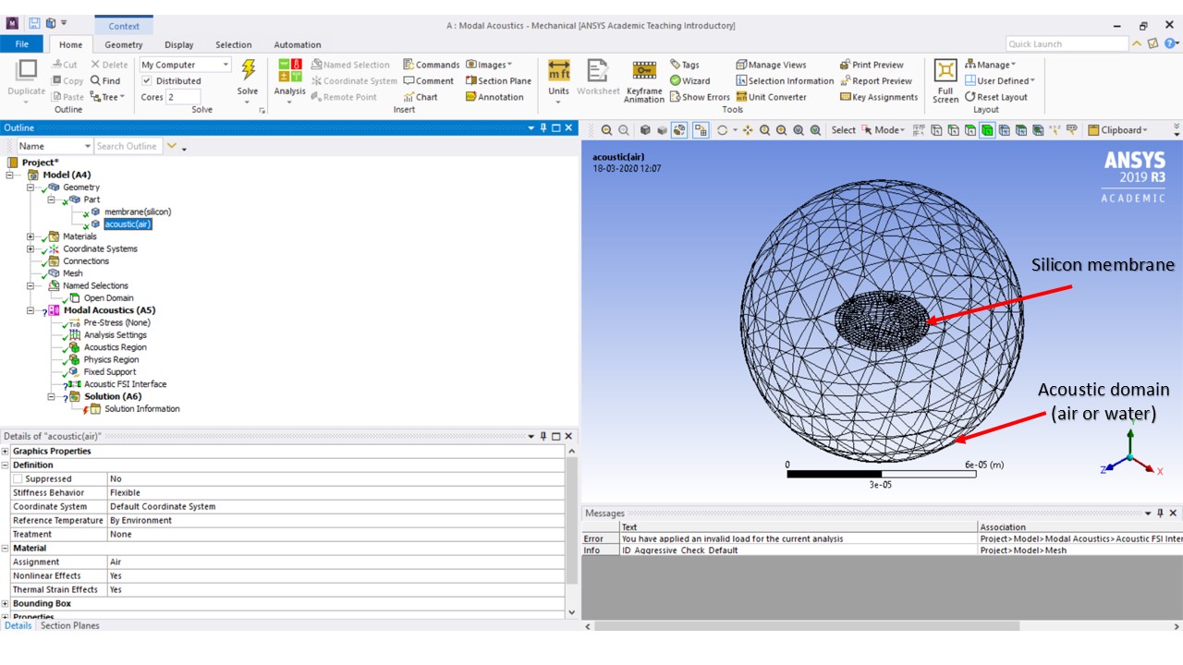Open the Clipboard dropdown

click(1118, 130)
